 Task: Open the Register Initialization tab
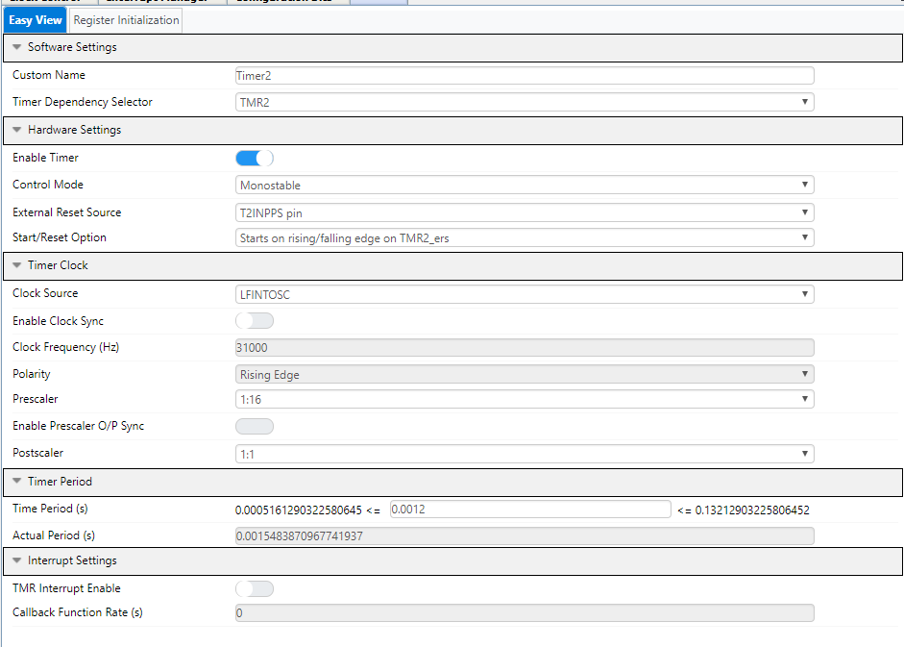[x=126, y=20]
